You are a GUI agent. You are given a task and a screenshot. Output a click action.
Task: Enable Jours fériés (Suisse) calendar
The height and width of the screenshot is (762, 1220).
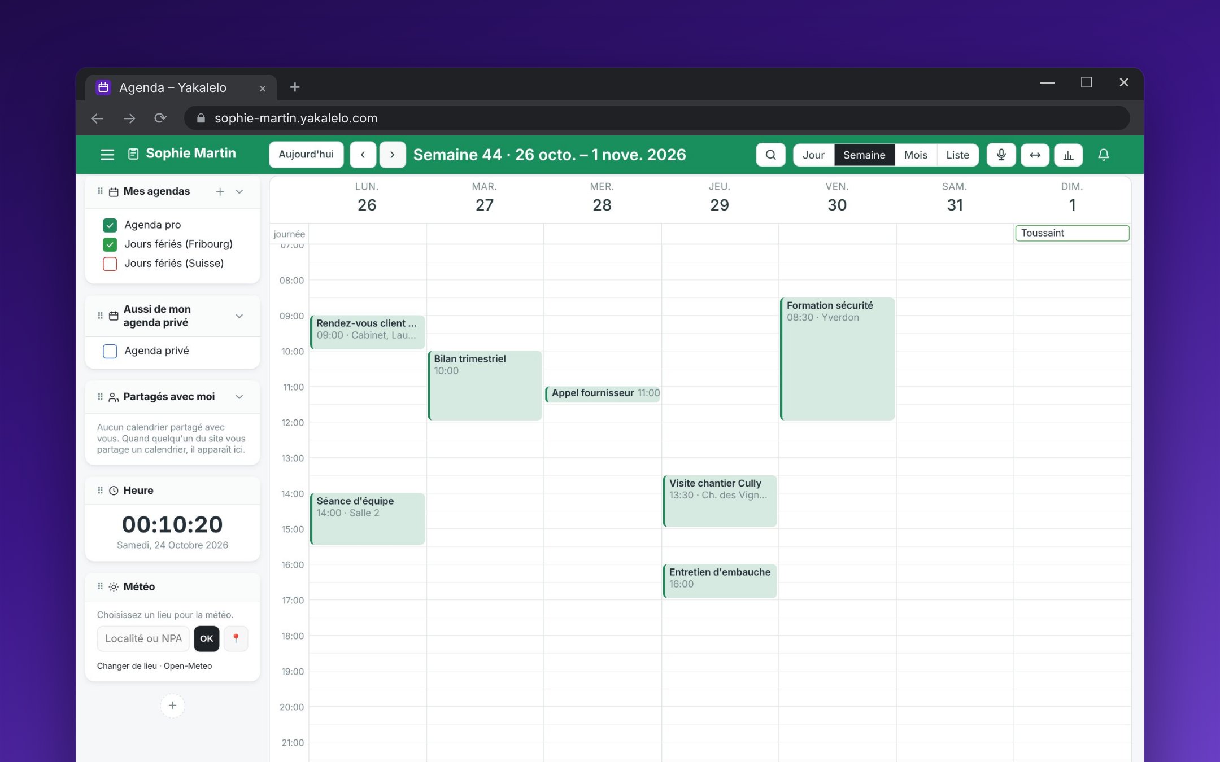pos(110,264)
